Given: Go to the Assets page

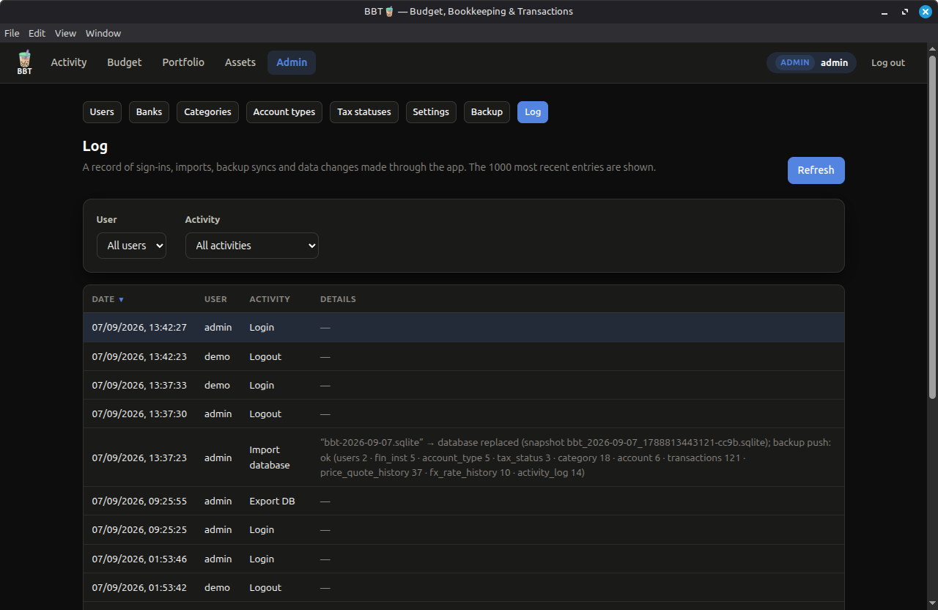Looking at the screenshot, I should tap(240, 62).
